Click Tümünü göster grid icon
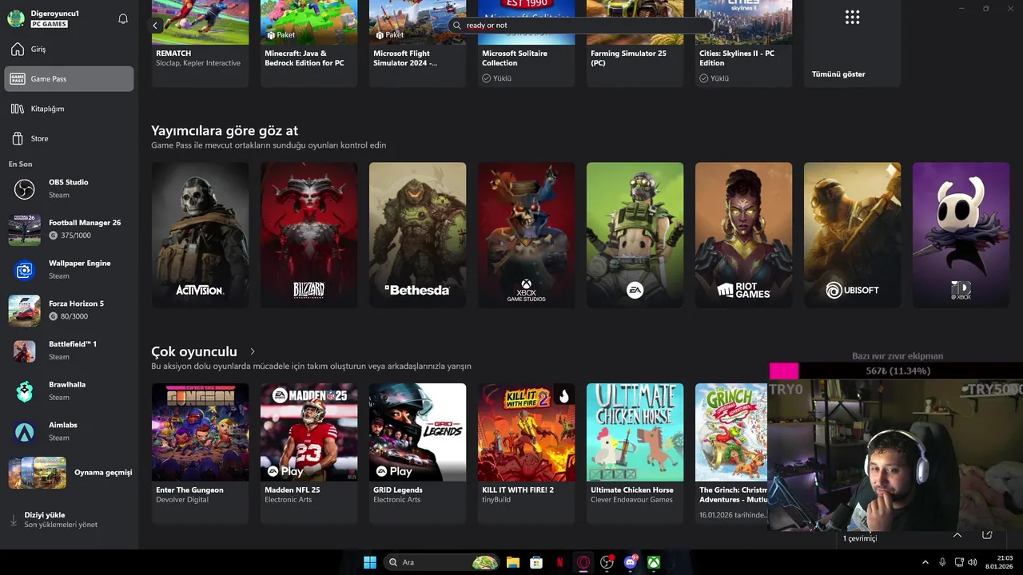 click(852, 17)
